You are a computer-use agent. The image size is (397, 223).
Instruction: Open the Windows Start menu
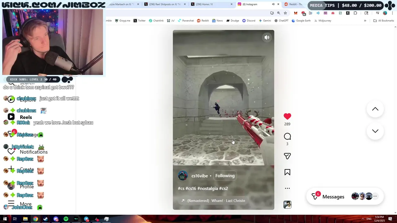[5, 219]
